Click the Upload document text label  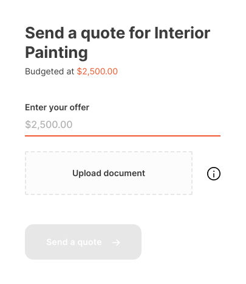[109, 173]
